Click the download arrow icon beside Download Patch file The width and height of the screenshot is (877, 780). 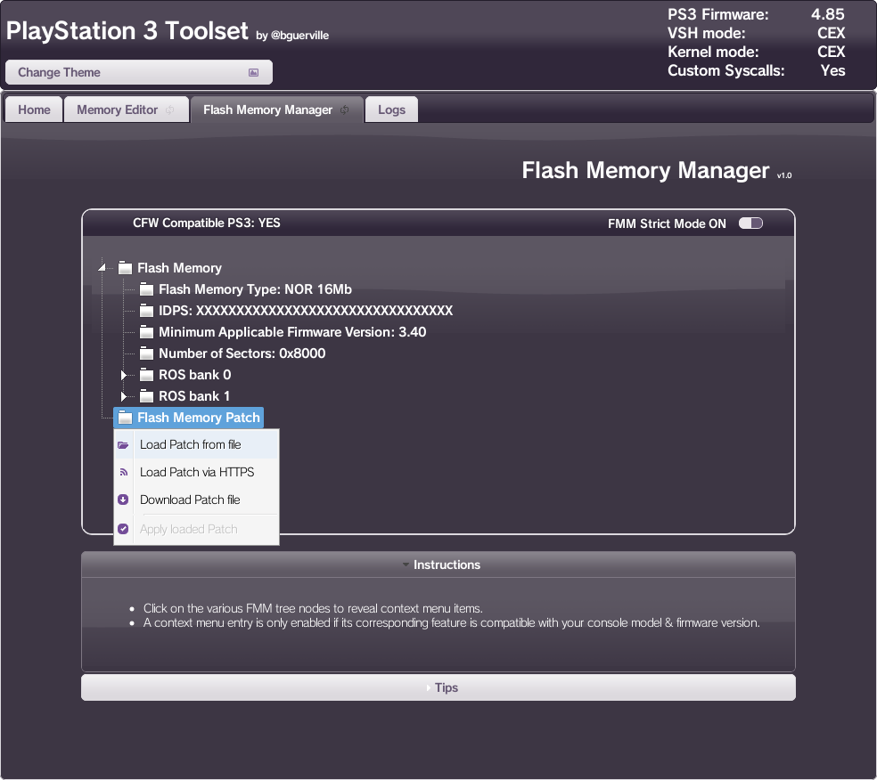124,500
